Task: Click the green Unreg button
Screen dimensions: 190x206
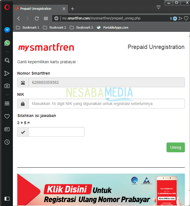Action: pyautogui.click(x=176, y=147)
